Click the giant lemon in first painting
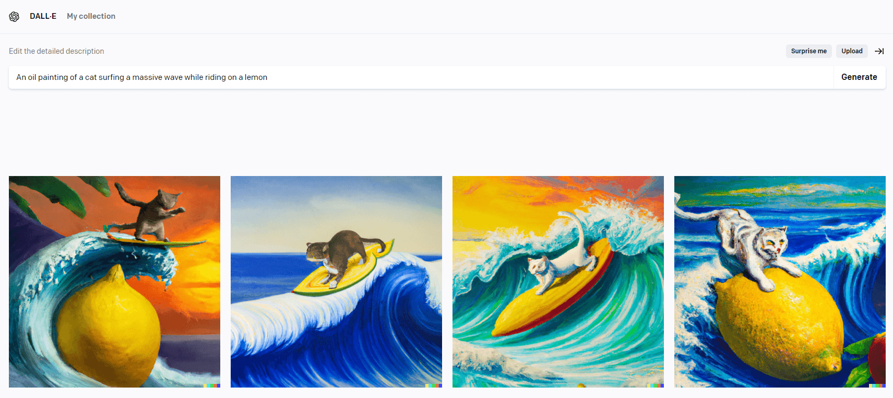Screen dimensions: 893x398 (109, 326)
